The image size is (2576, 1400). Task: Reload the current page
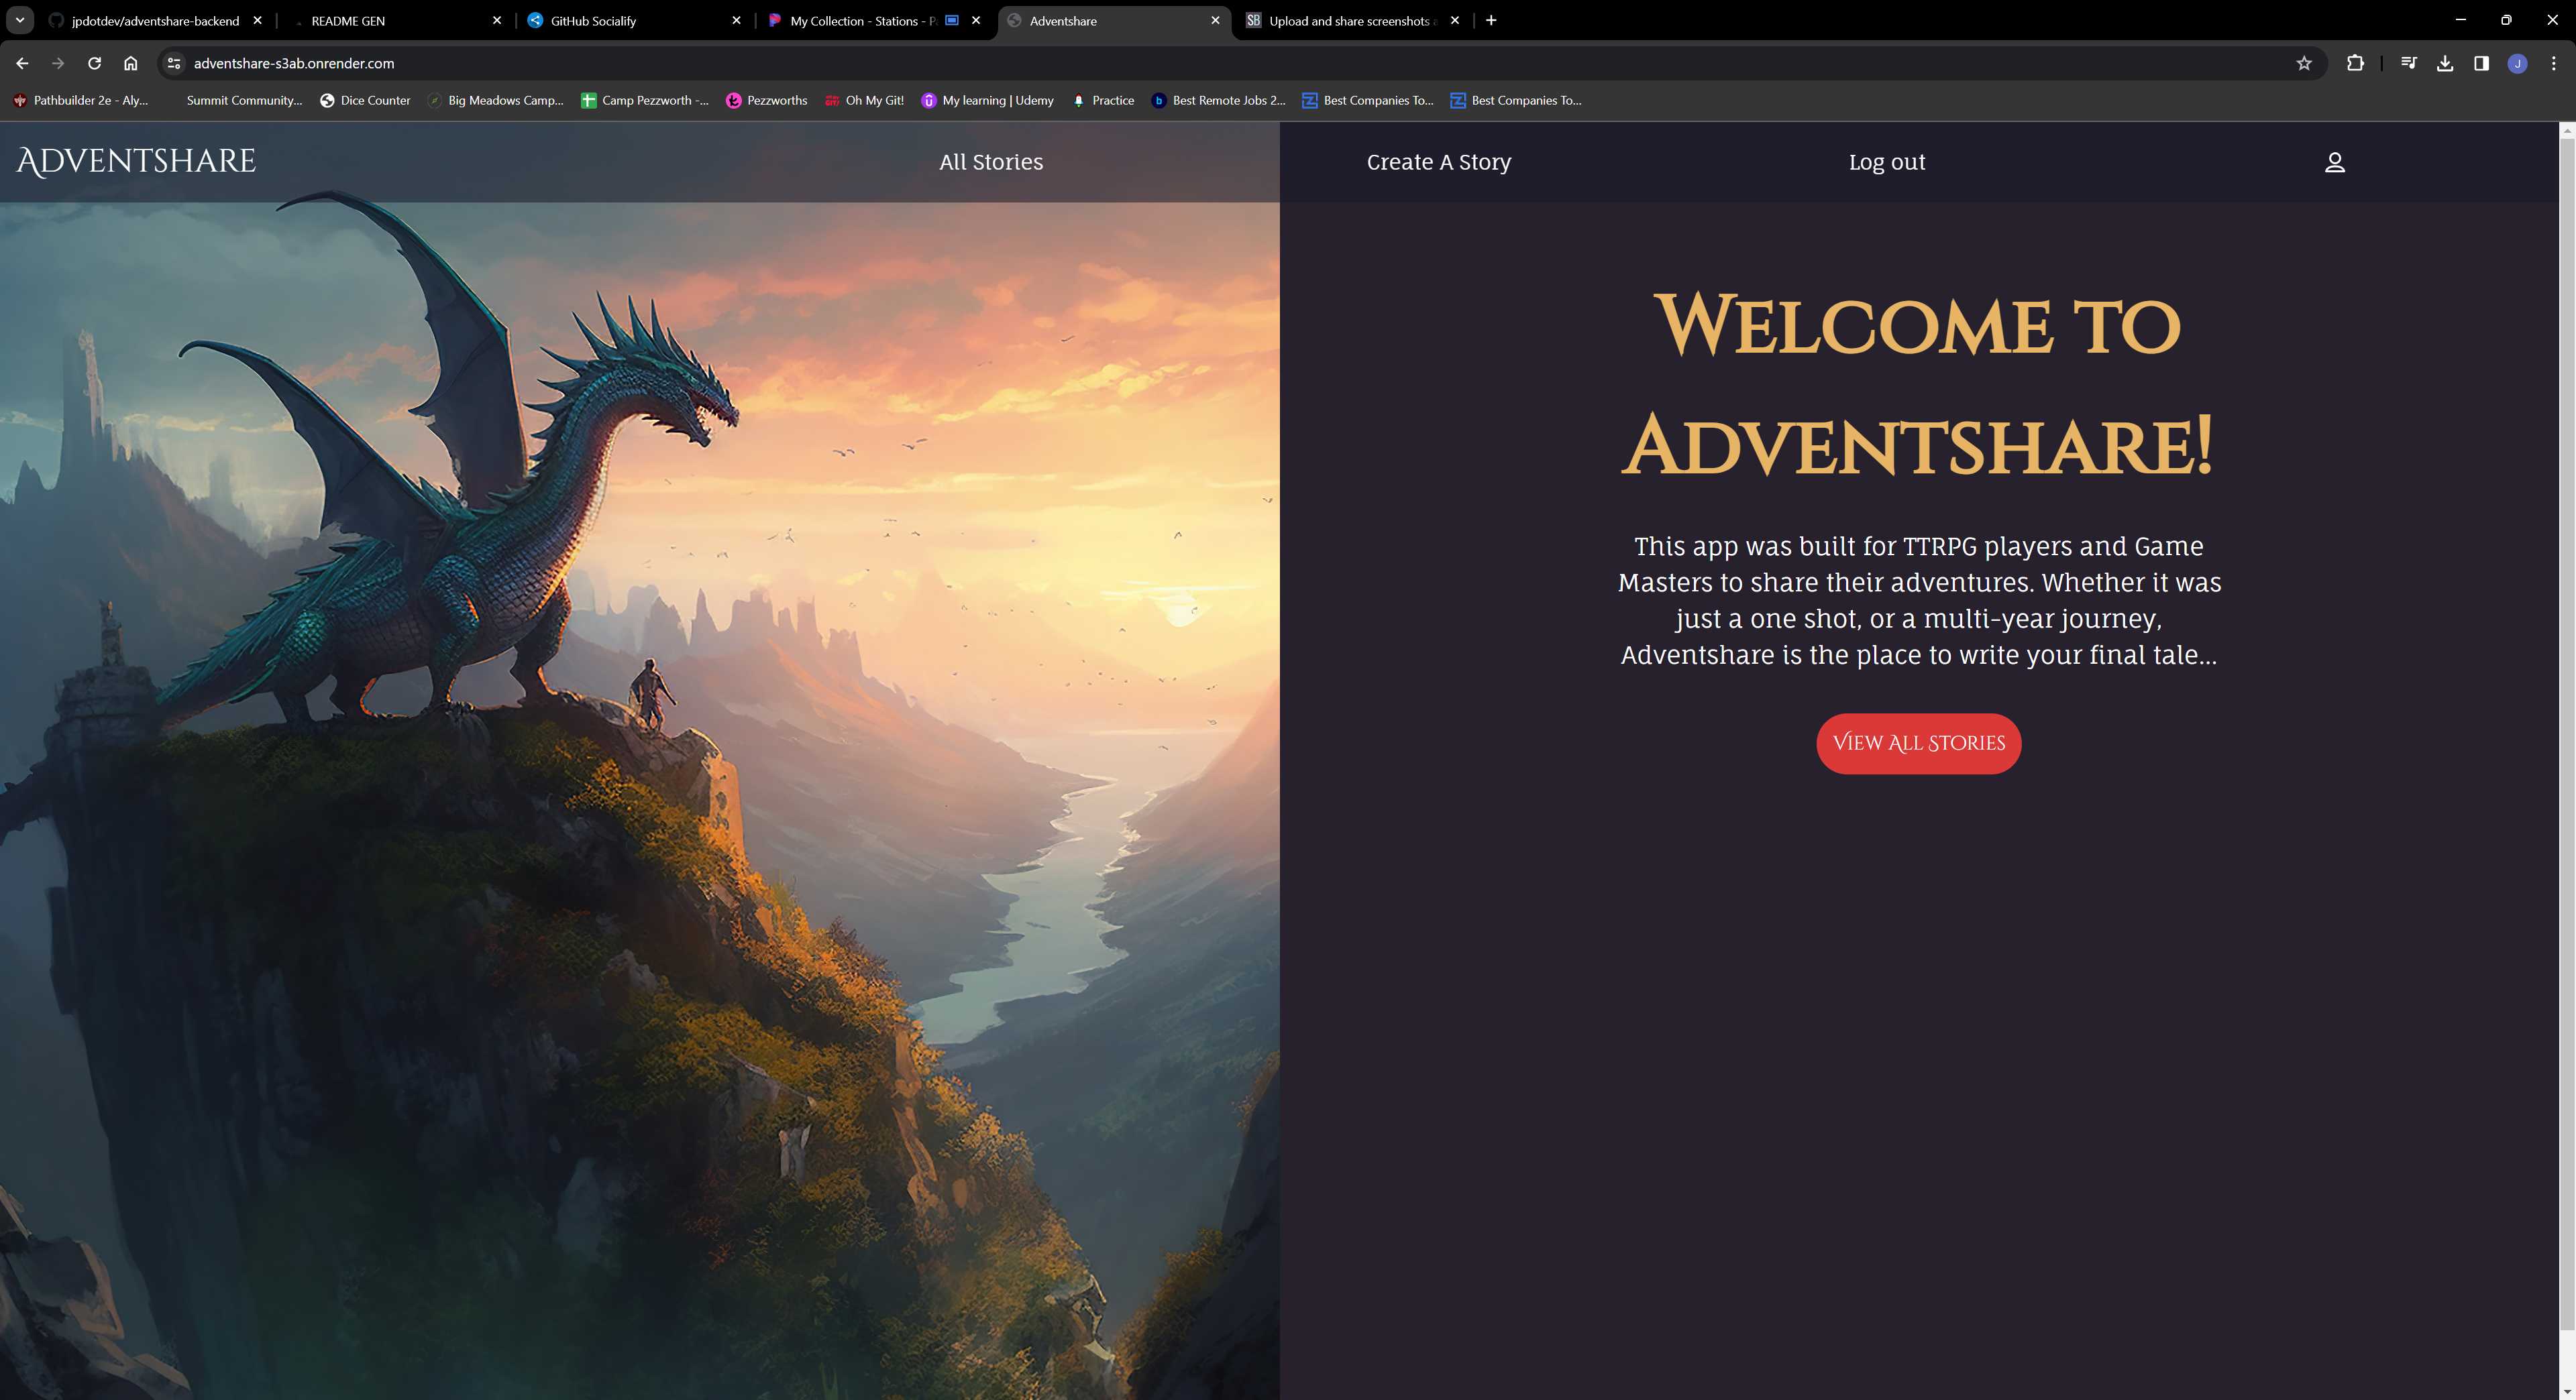[94, 63]
